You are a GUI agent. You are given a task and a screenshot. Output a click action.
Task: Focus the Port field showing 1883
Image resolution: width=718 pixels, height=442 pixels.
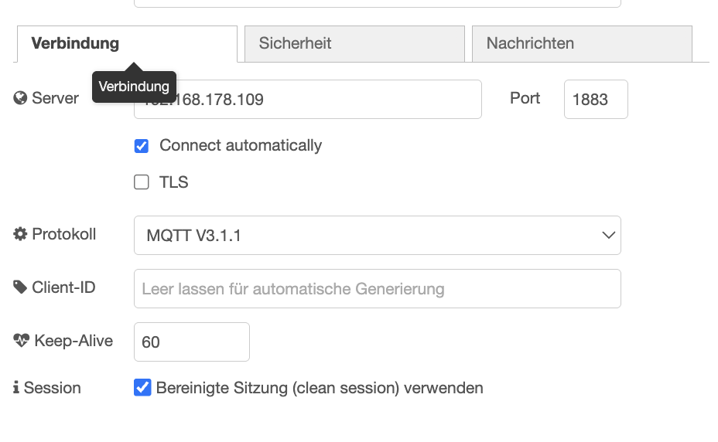click(x=595, y=99)
